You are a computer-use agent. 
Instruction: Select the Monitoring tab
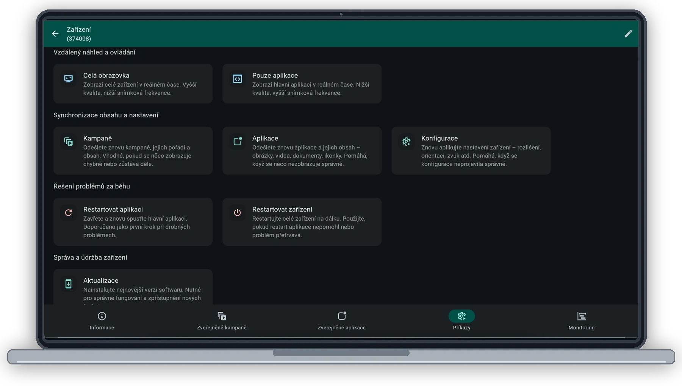pos(582,321)
